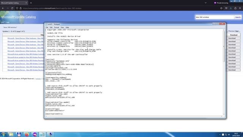This screenshot has width=243, height=137.
Task: Open last 'Game Devices - Xbox 360 Wireless' link
Action: [x=26, y=70]
